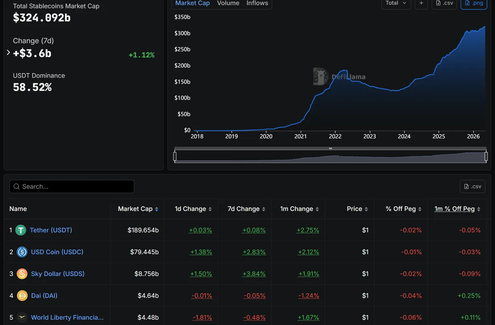Viewport: 495px width, 325px height.
Task: Open the Dai (DAI) link
Action: 44,296
